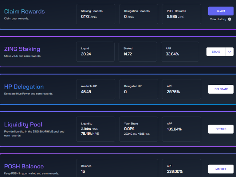
Task: Click the arrow icon beside View History
Action: pos(230,19)
